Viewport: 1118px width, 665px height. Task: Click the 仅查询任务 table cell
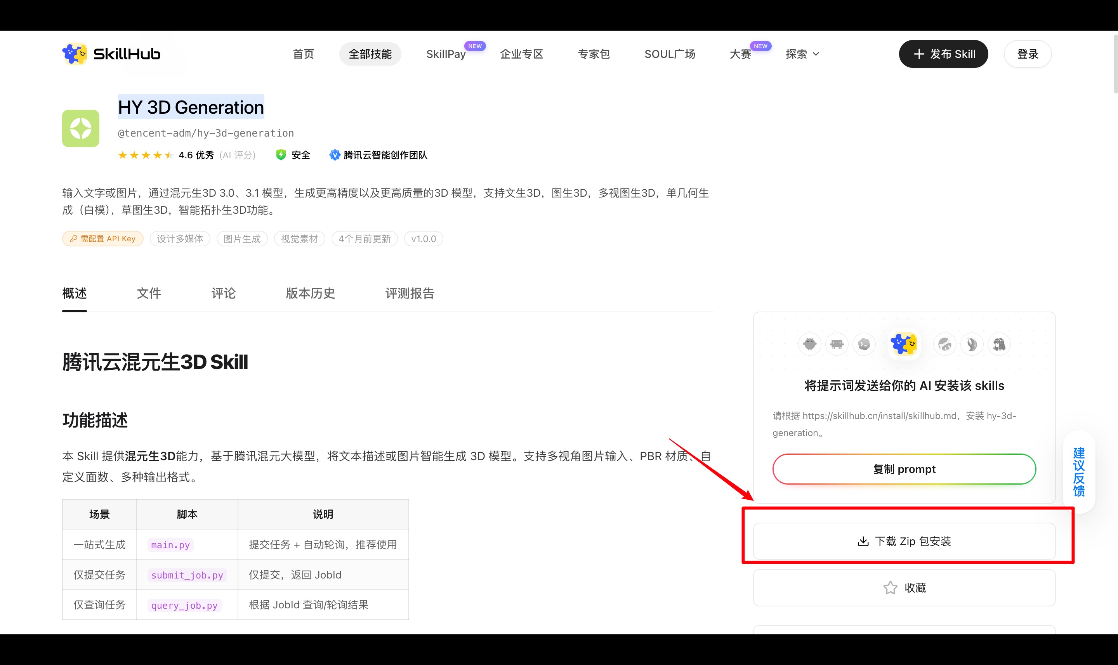pos(99,605)
